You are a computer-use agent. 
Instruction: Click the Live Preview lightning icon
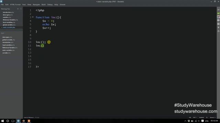click(x=218, y=10)
